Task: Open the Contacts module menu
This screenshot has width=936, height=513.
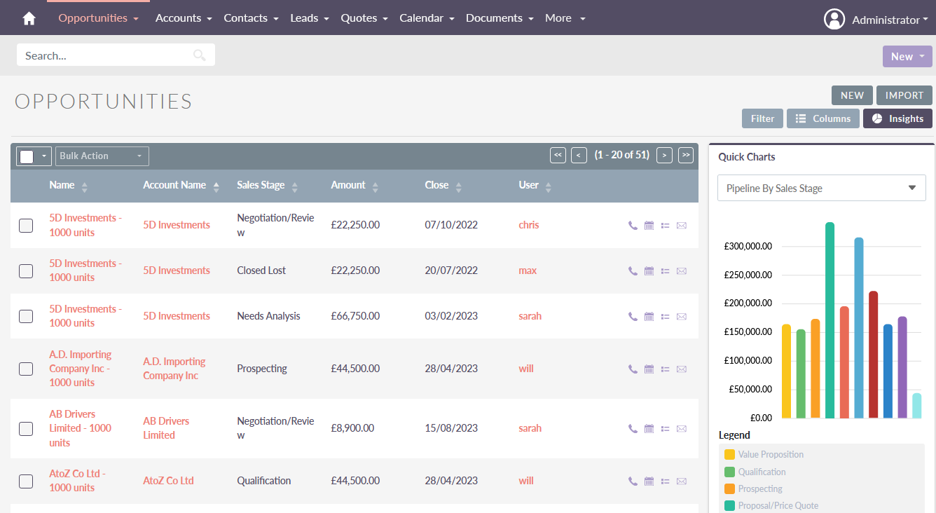Action: pos(251,18)
